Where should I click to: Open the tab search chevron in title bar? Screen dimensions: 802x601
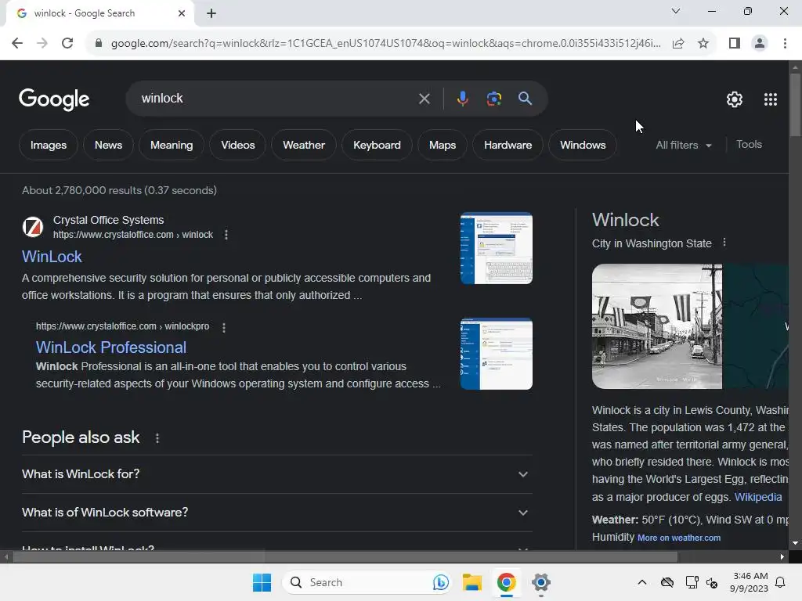676,11
